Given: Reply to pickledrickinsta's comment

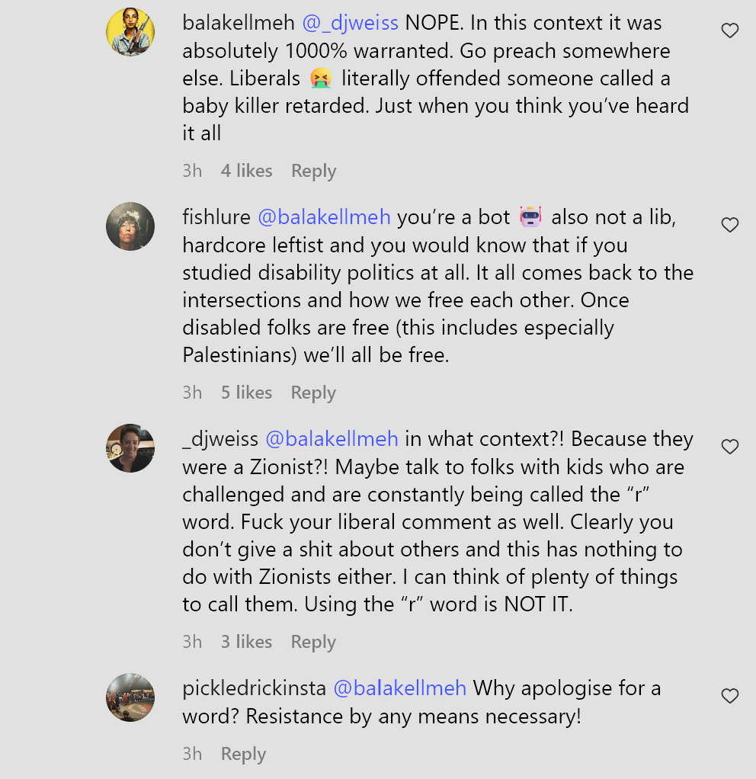Looking at the screenshot, I should [x=243, y=754].
